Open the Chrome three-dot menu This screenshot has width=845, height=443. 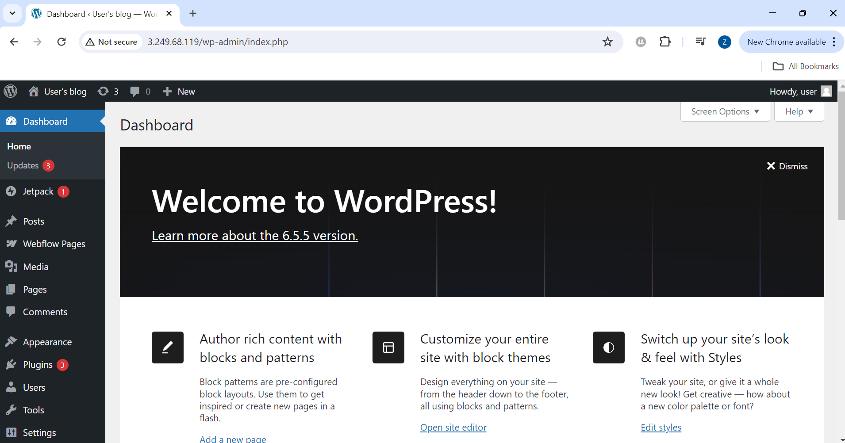pyautogui.click(x=834, y=42)
